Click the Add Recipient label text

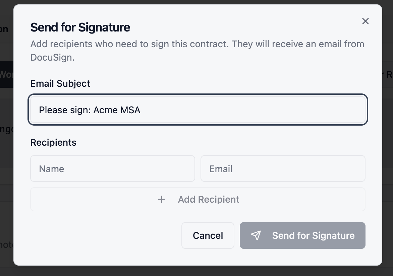coord(209,199)
